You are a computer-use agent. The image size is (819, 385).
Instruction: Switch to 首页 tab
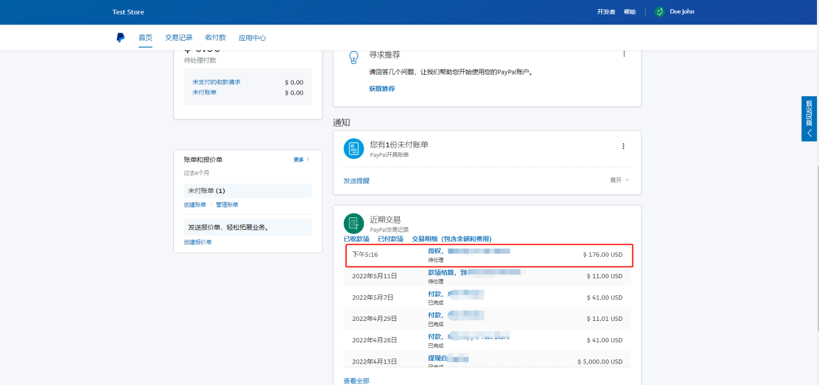tap(145, 38)
